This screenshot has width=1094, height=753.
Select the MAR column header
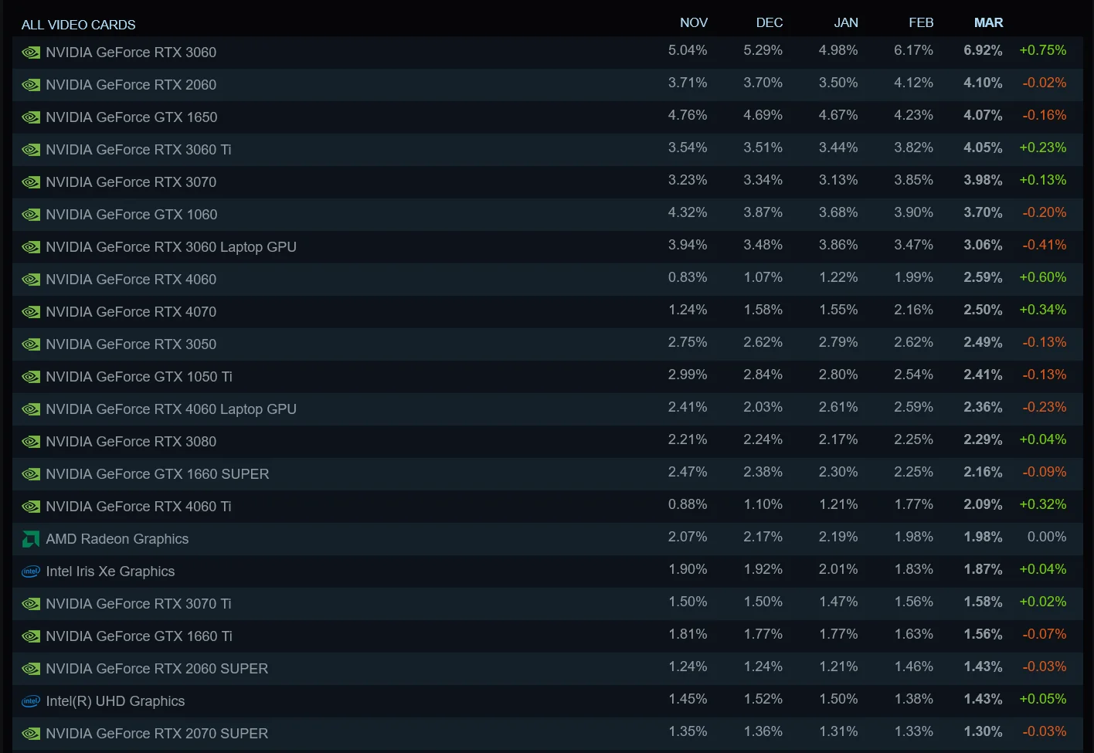[x=988, y=22]
